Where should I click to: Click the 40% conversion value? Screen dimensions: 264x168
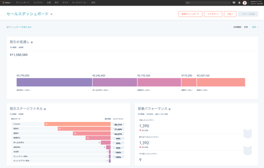[118, 139]
